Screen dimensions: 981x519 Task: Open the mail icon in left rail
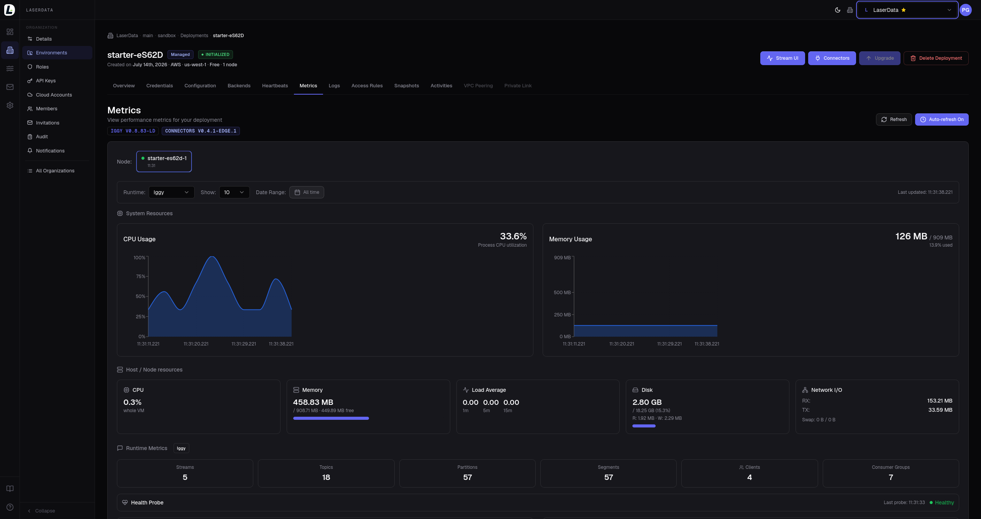(10, 87)
